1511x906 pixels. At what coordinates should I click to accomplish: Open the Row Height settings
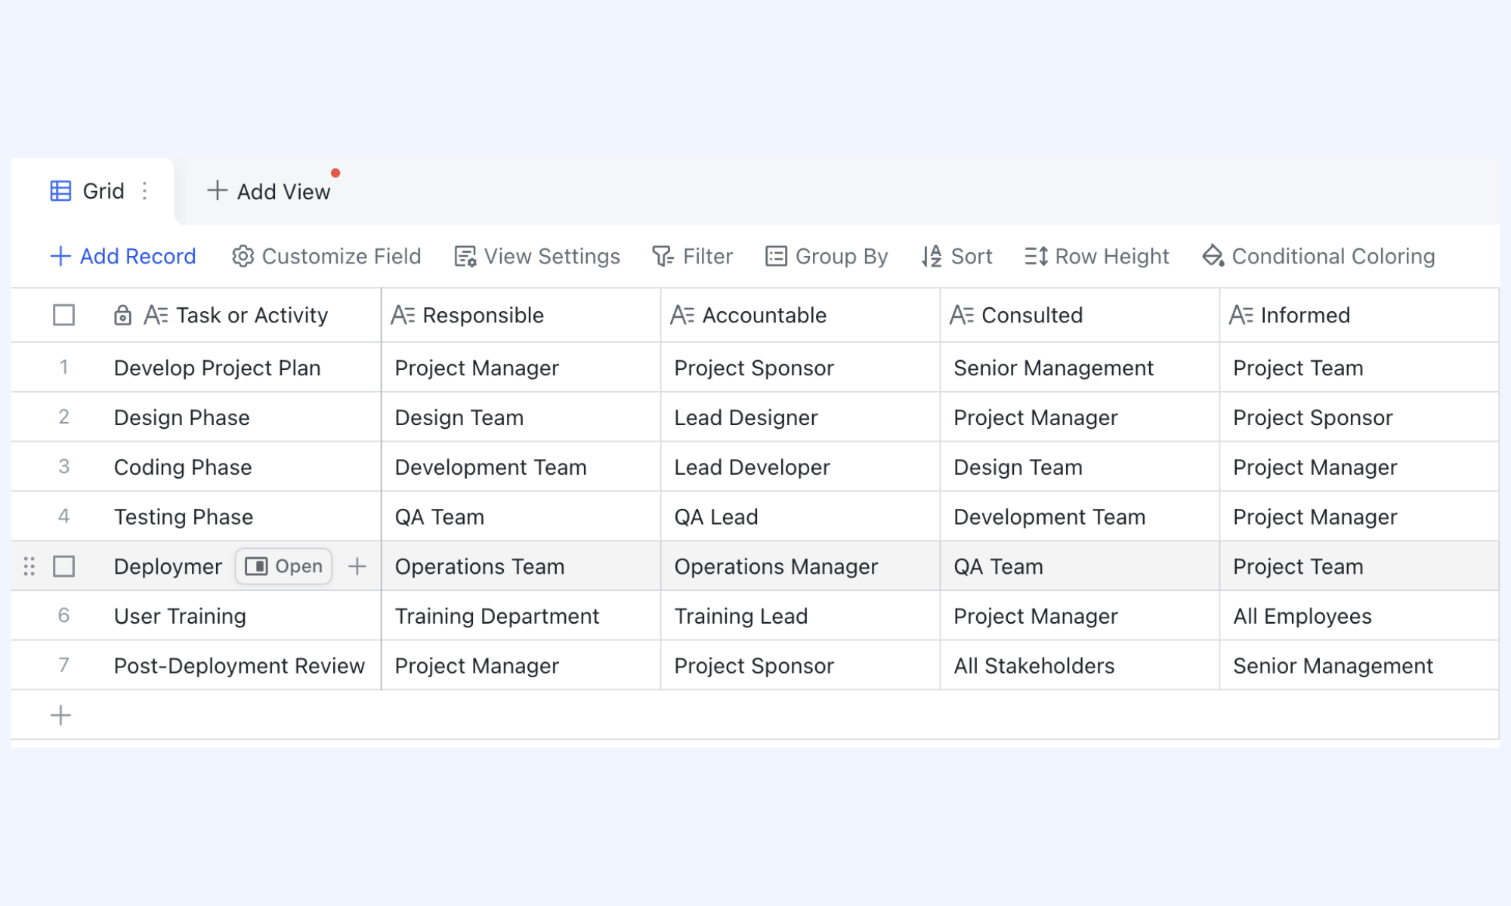point(1096,257)
